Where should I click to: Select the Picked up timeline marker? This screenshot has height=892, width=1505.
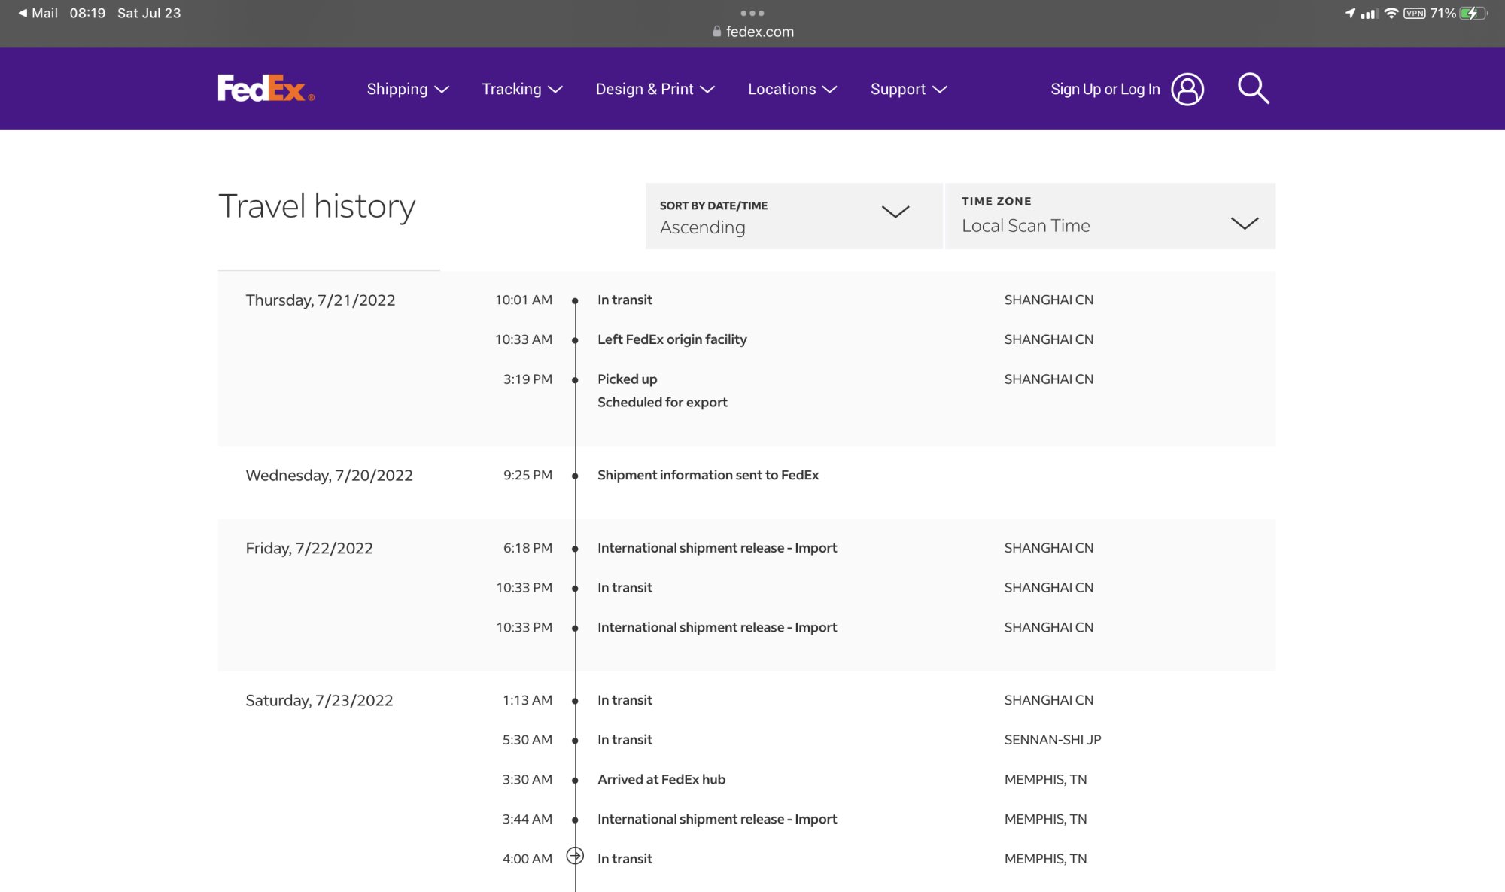click(575, 380)
